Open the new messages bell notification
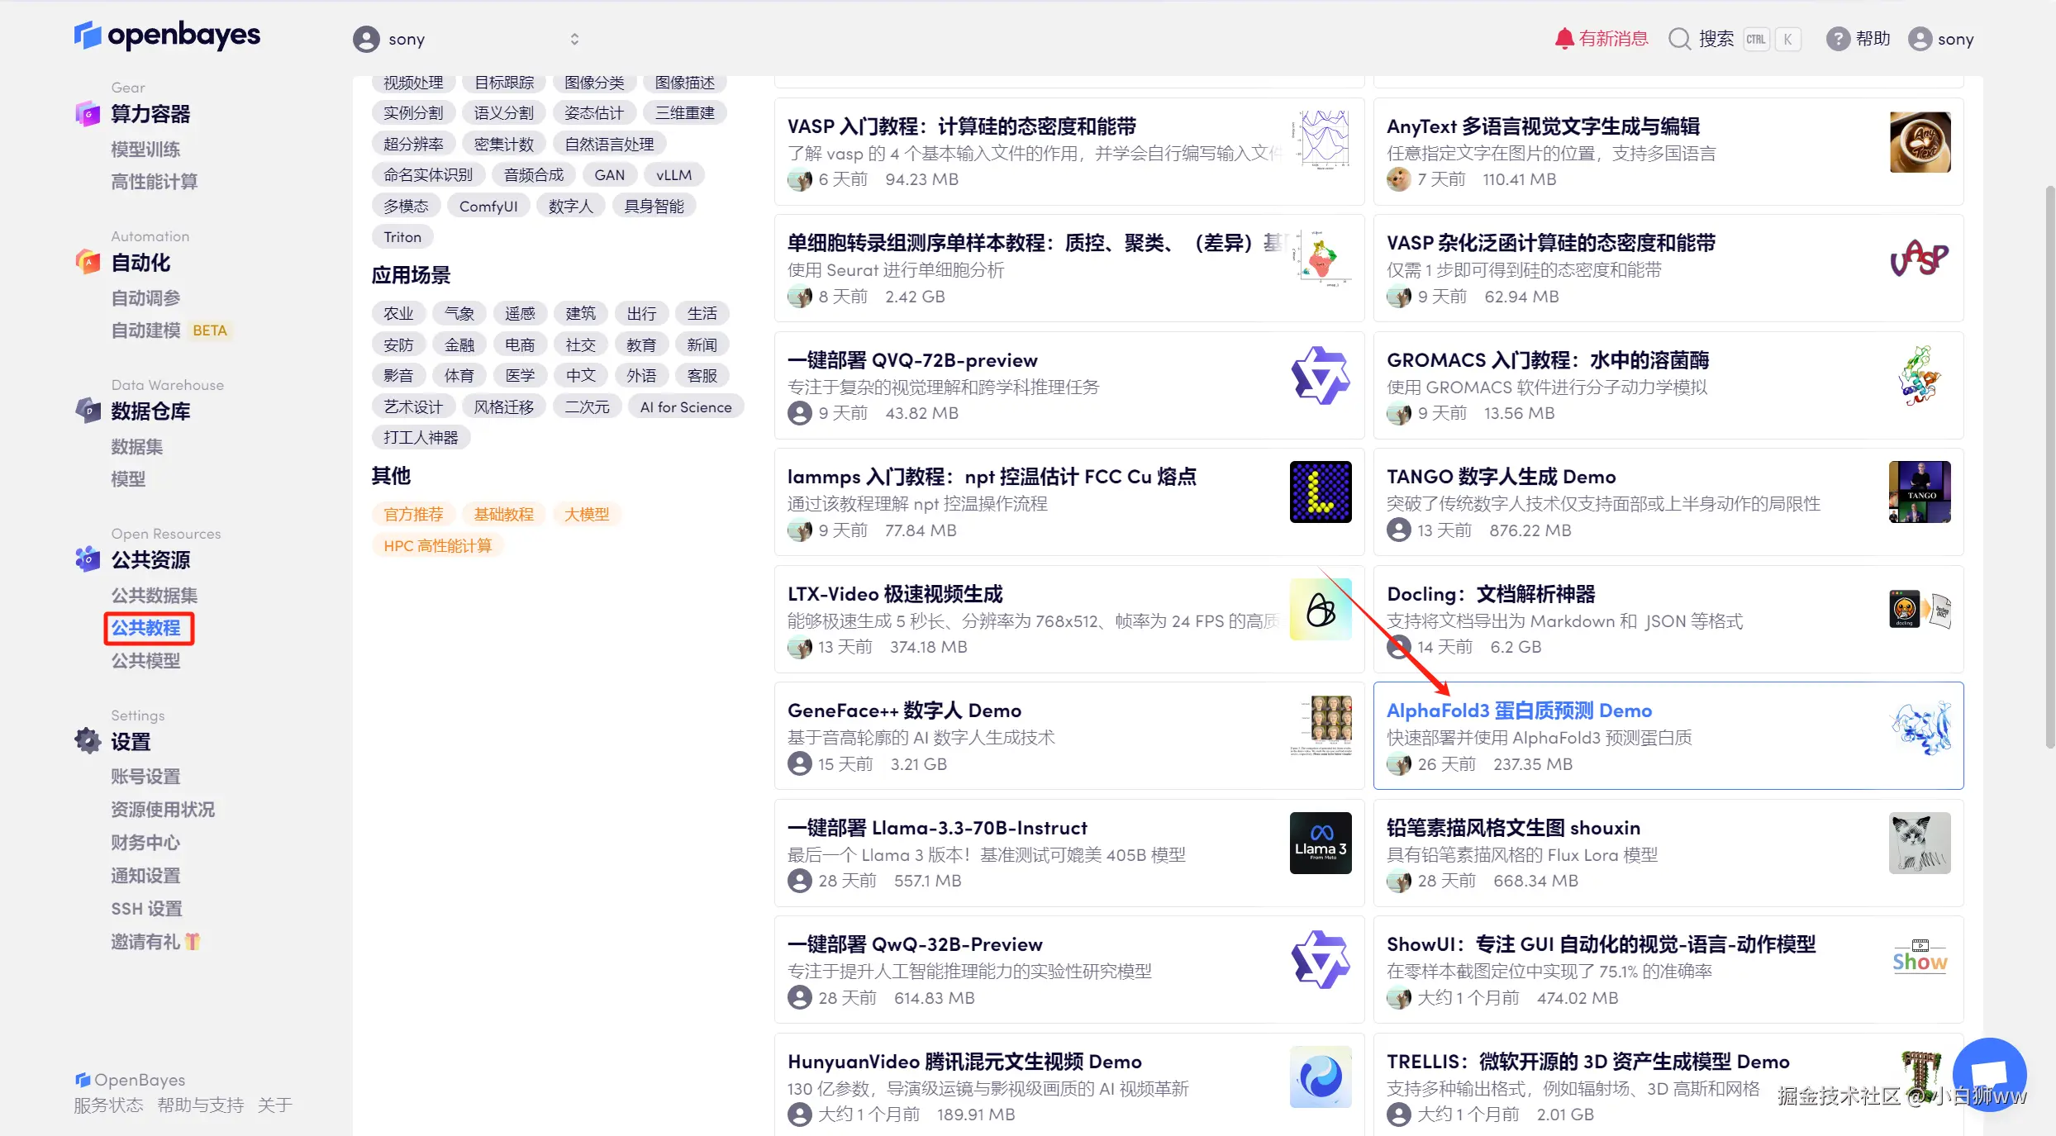 (1563, 39)
